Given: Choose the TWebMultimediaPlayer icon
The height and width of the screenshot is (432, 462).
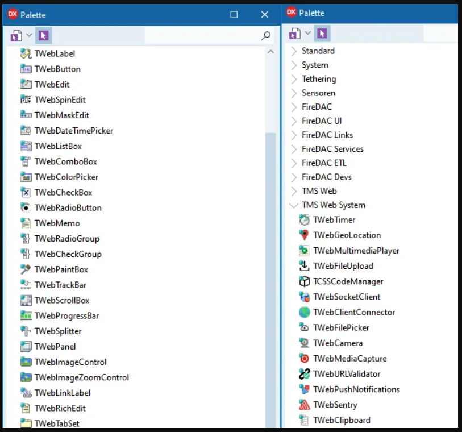Looking at the screenshot, I should (x=305, y=251).
